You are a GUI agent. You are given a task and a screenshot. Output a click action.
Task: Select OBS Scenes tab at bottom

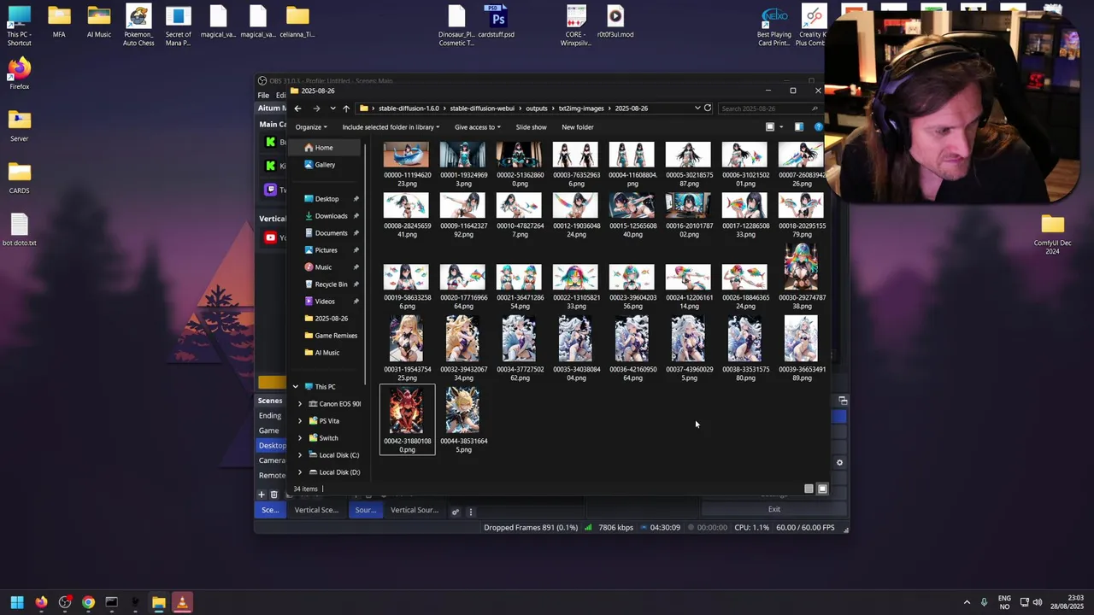click(269, 510)
